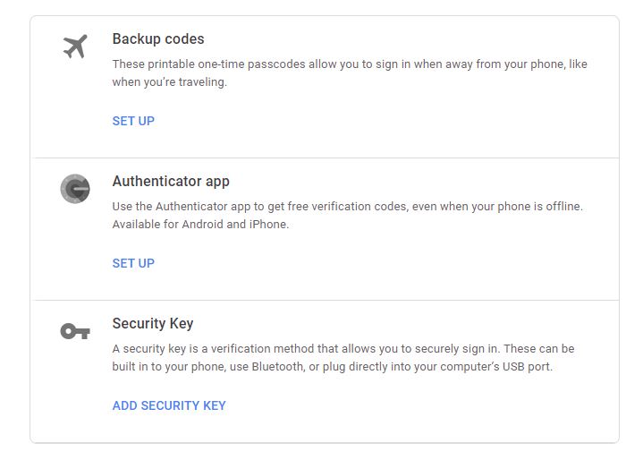Click the Security Key heading
Screen dimensions: 643x460
153,324
